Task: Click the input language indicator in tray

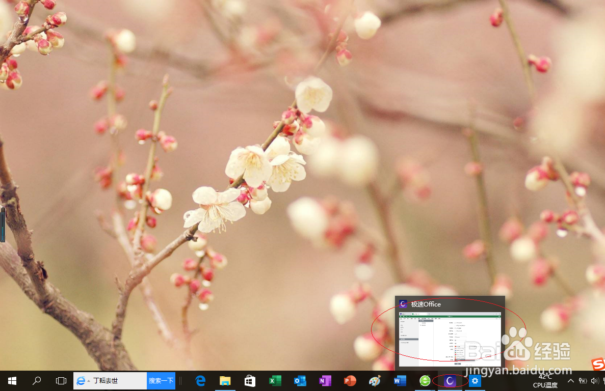Action: pos(604,380)
